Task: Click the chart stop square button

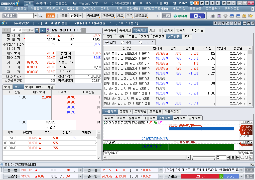Action: click(x=233, y=157)
